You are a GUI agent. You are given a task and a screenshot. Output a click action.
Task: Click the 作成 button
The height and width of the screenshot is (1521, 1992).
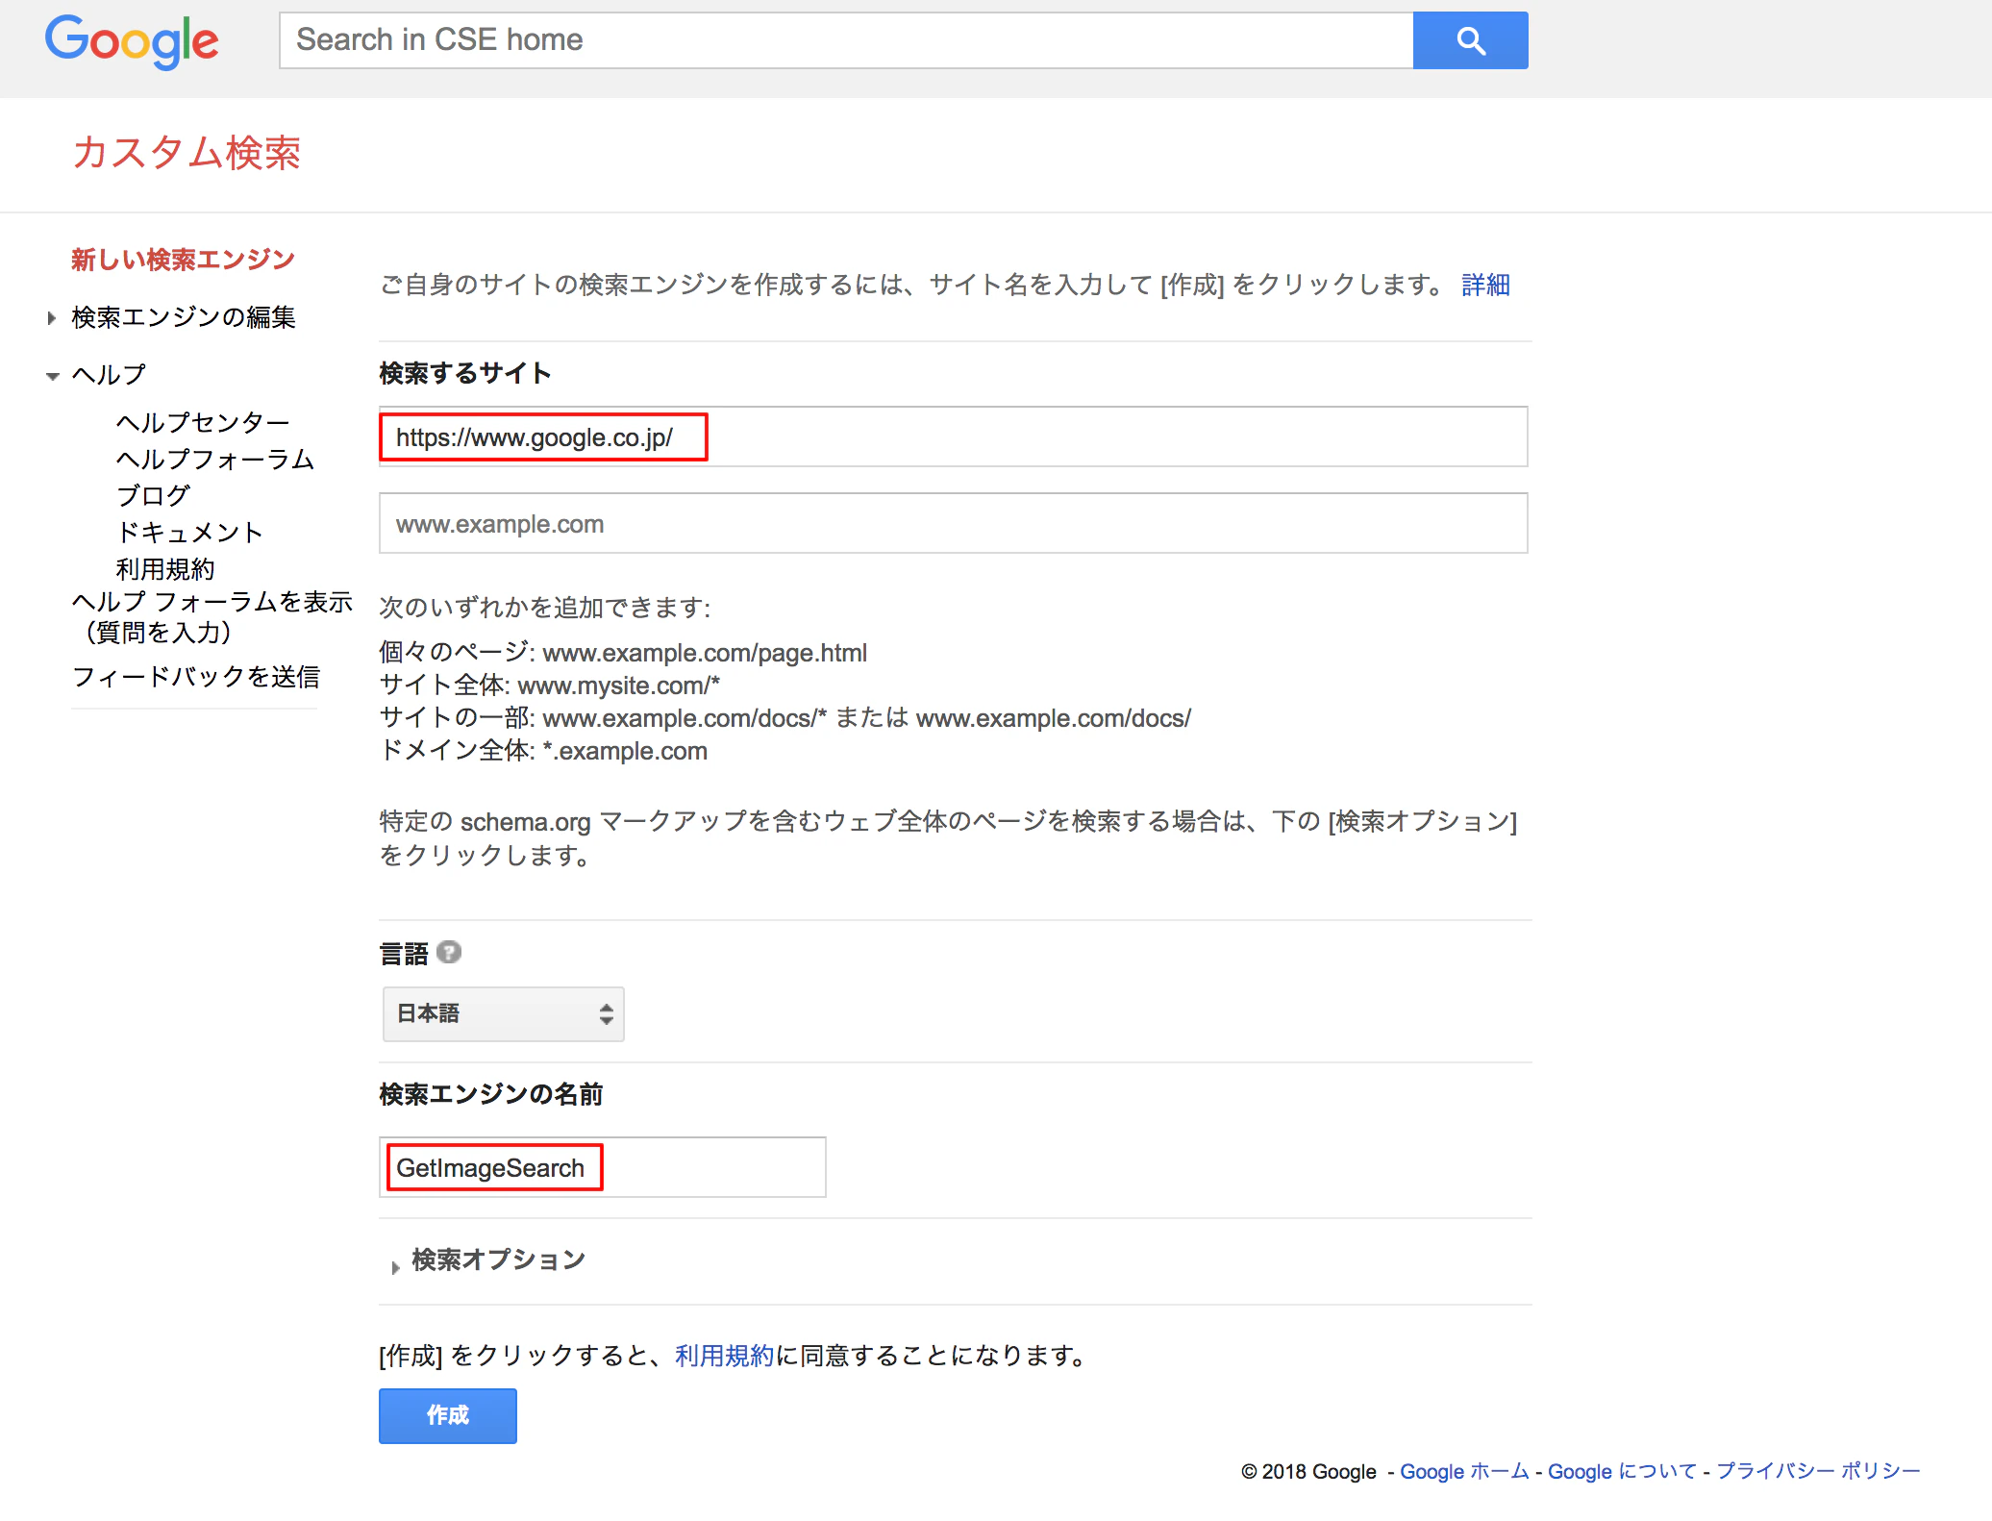pyautogui.click(x=447, y=1415)
